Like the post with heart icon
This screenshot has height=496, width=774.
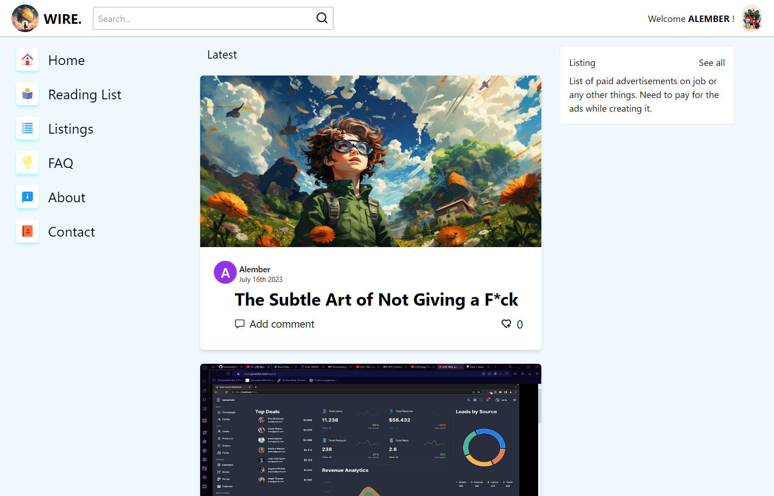click(506, 324)
